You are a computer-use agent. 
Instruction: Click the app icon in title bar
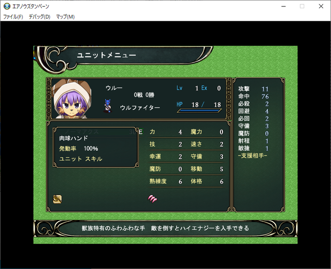click(x=7, y=6)
